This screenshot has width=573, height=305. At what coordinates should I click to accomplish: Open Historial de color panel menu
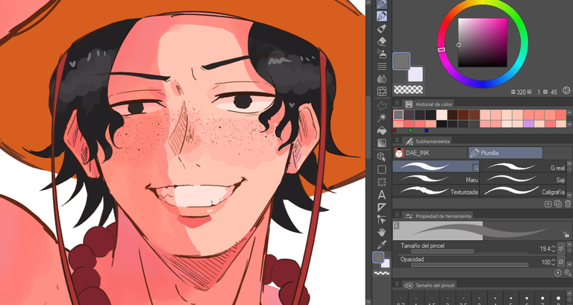pyautogui.click(x=397, y=104)
